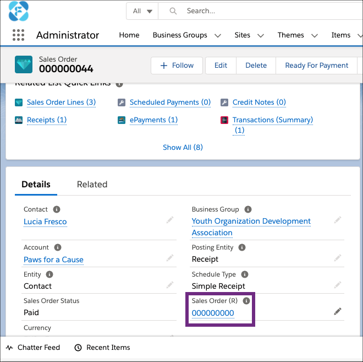Click the Contact entity value
The width and height of the screenshot is (363, 362).
coord(38,286)
